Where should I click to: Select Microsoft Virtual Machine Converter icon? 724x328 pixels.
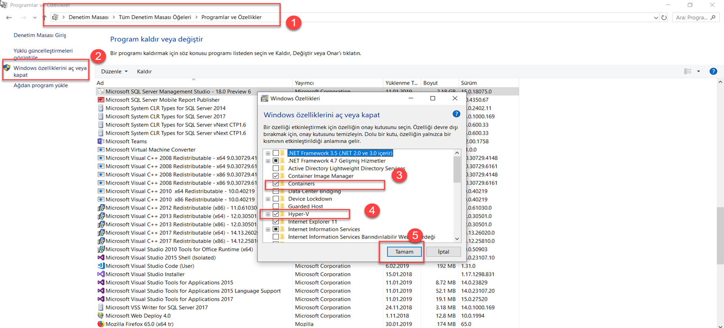(101, 149)
